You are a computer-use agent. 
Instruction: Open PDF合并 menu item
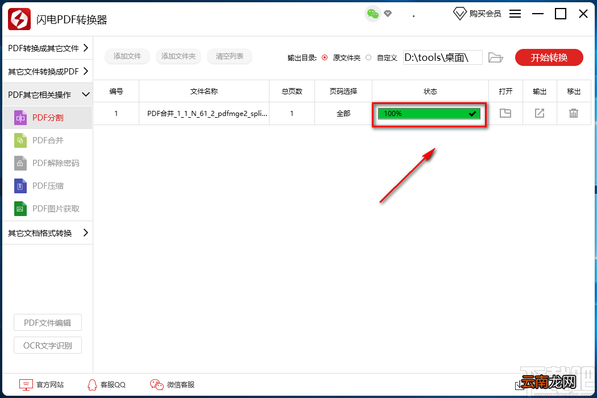pyautogui.click(x=48, y=140)
